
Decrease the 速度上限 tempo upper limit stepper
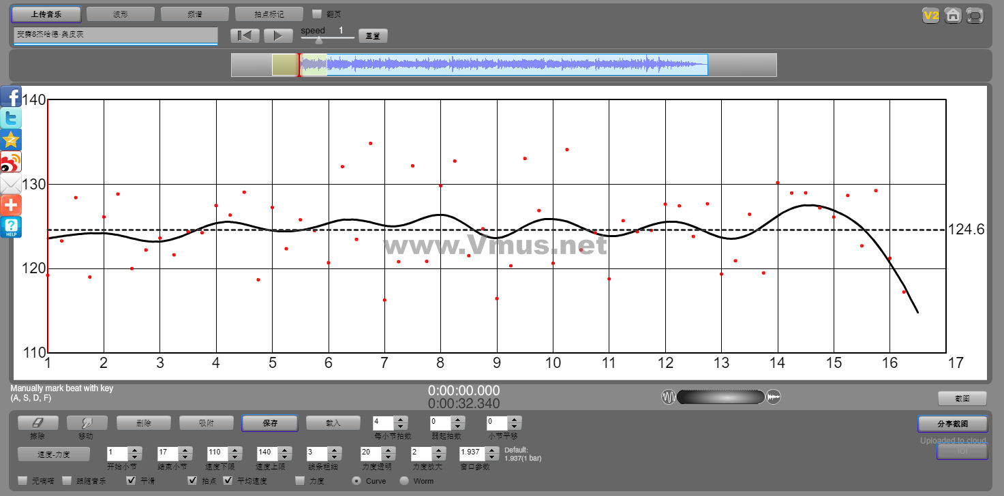tap(284, 456)
